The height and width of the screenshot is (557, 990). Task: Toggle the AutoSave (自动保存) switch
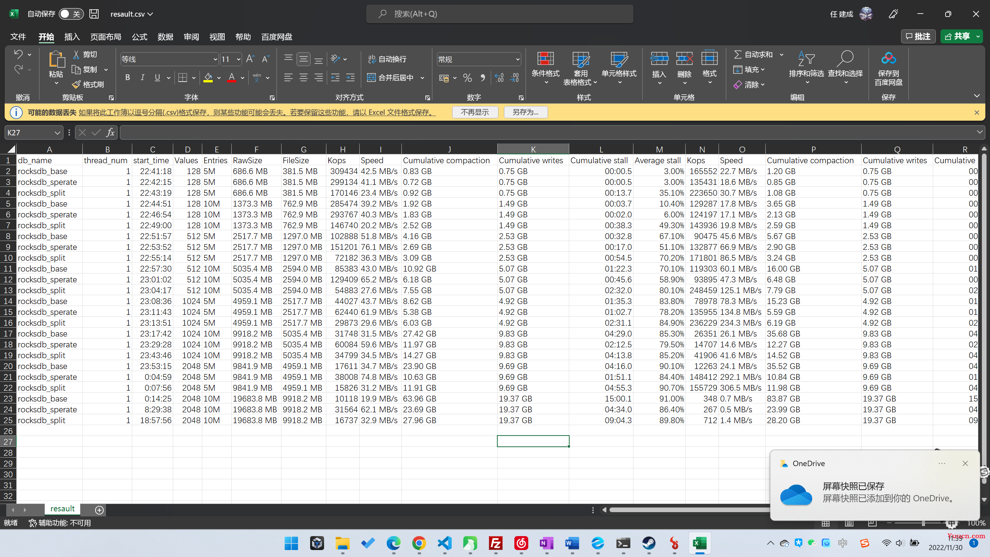coord(71,14)
